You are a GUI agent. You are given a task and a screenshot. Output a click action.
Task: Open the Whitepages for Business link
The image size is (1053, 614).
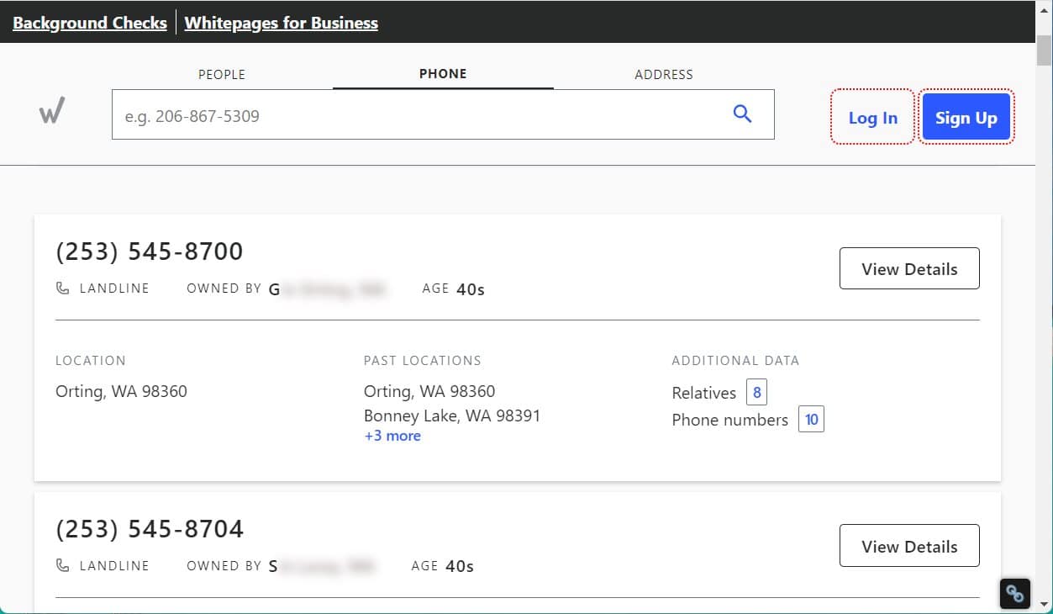282,23
